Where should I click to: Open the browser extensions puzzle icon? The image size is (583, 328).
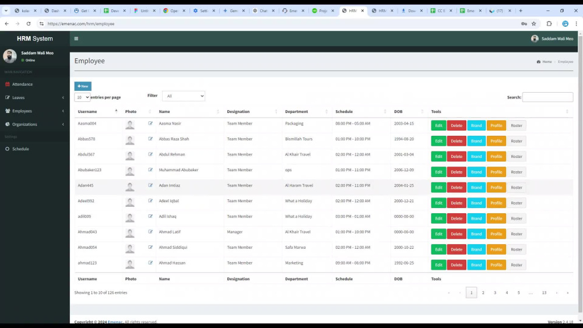[549, 24]
